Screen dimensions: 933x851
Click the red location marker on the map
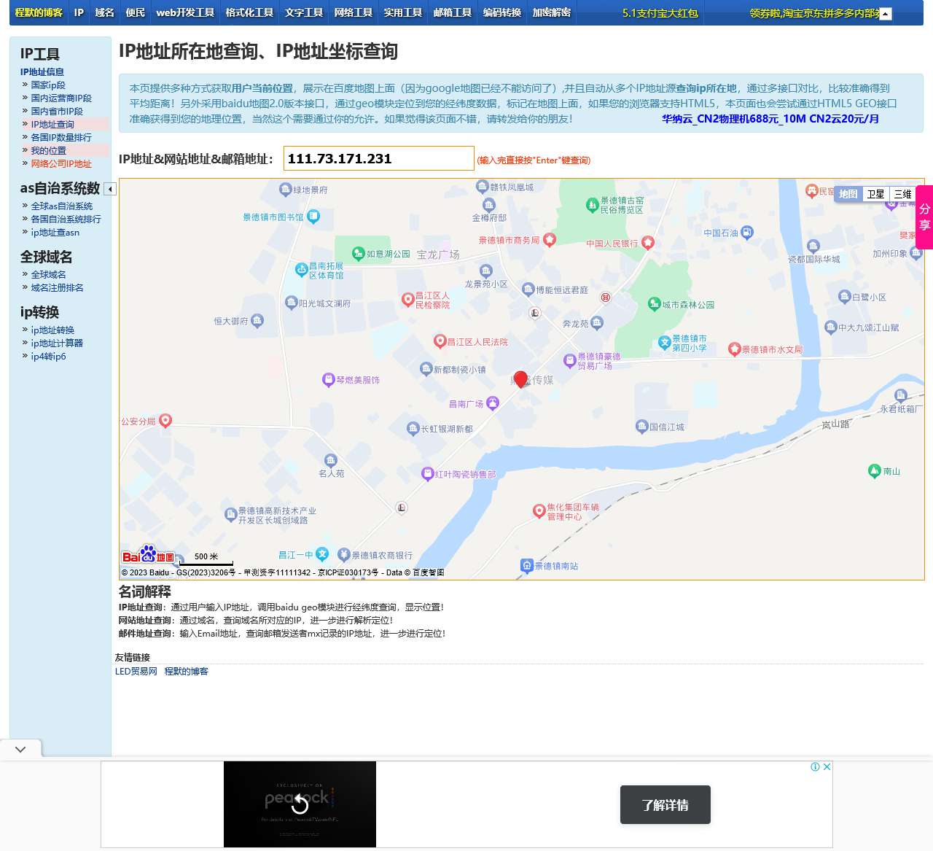520,379
